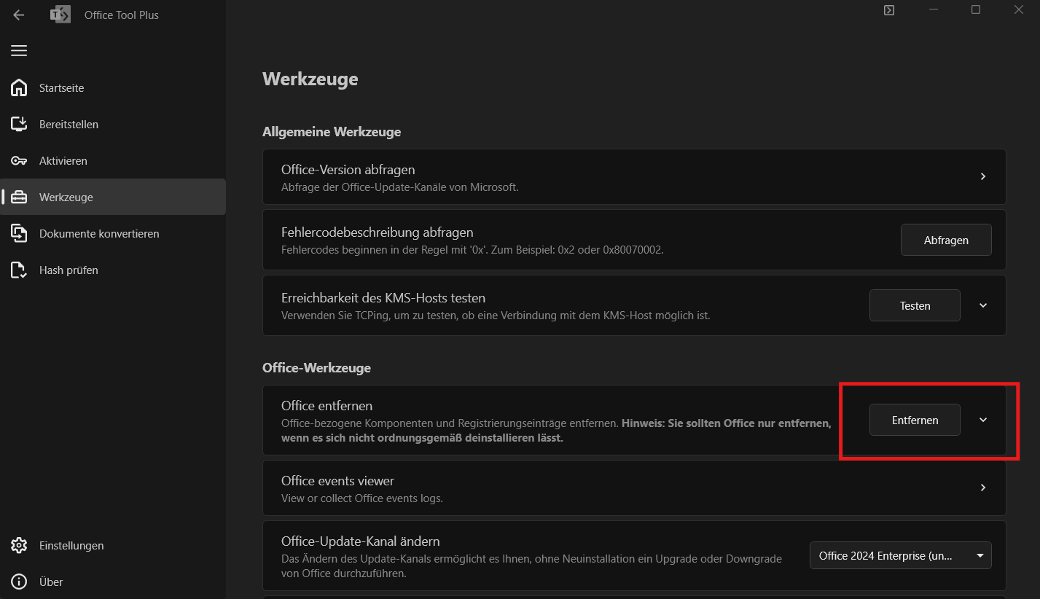1040x599 pixels.
Task: Click the Einstellungen gear icon
Action: (19, 546)
